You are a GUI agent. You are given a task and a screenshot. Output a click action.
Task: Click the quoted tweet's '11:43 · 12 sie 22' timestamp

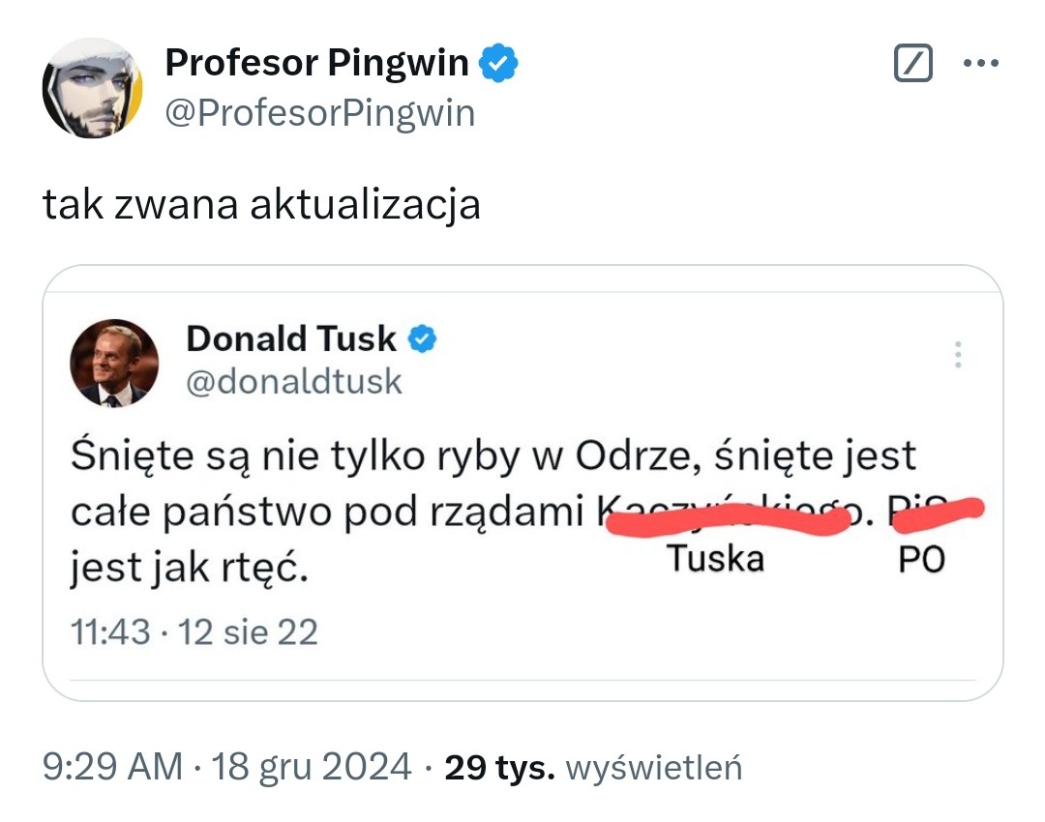pos(194,632)
